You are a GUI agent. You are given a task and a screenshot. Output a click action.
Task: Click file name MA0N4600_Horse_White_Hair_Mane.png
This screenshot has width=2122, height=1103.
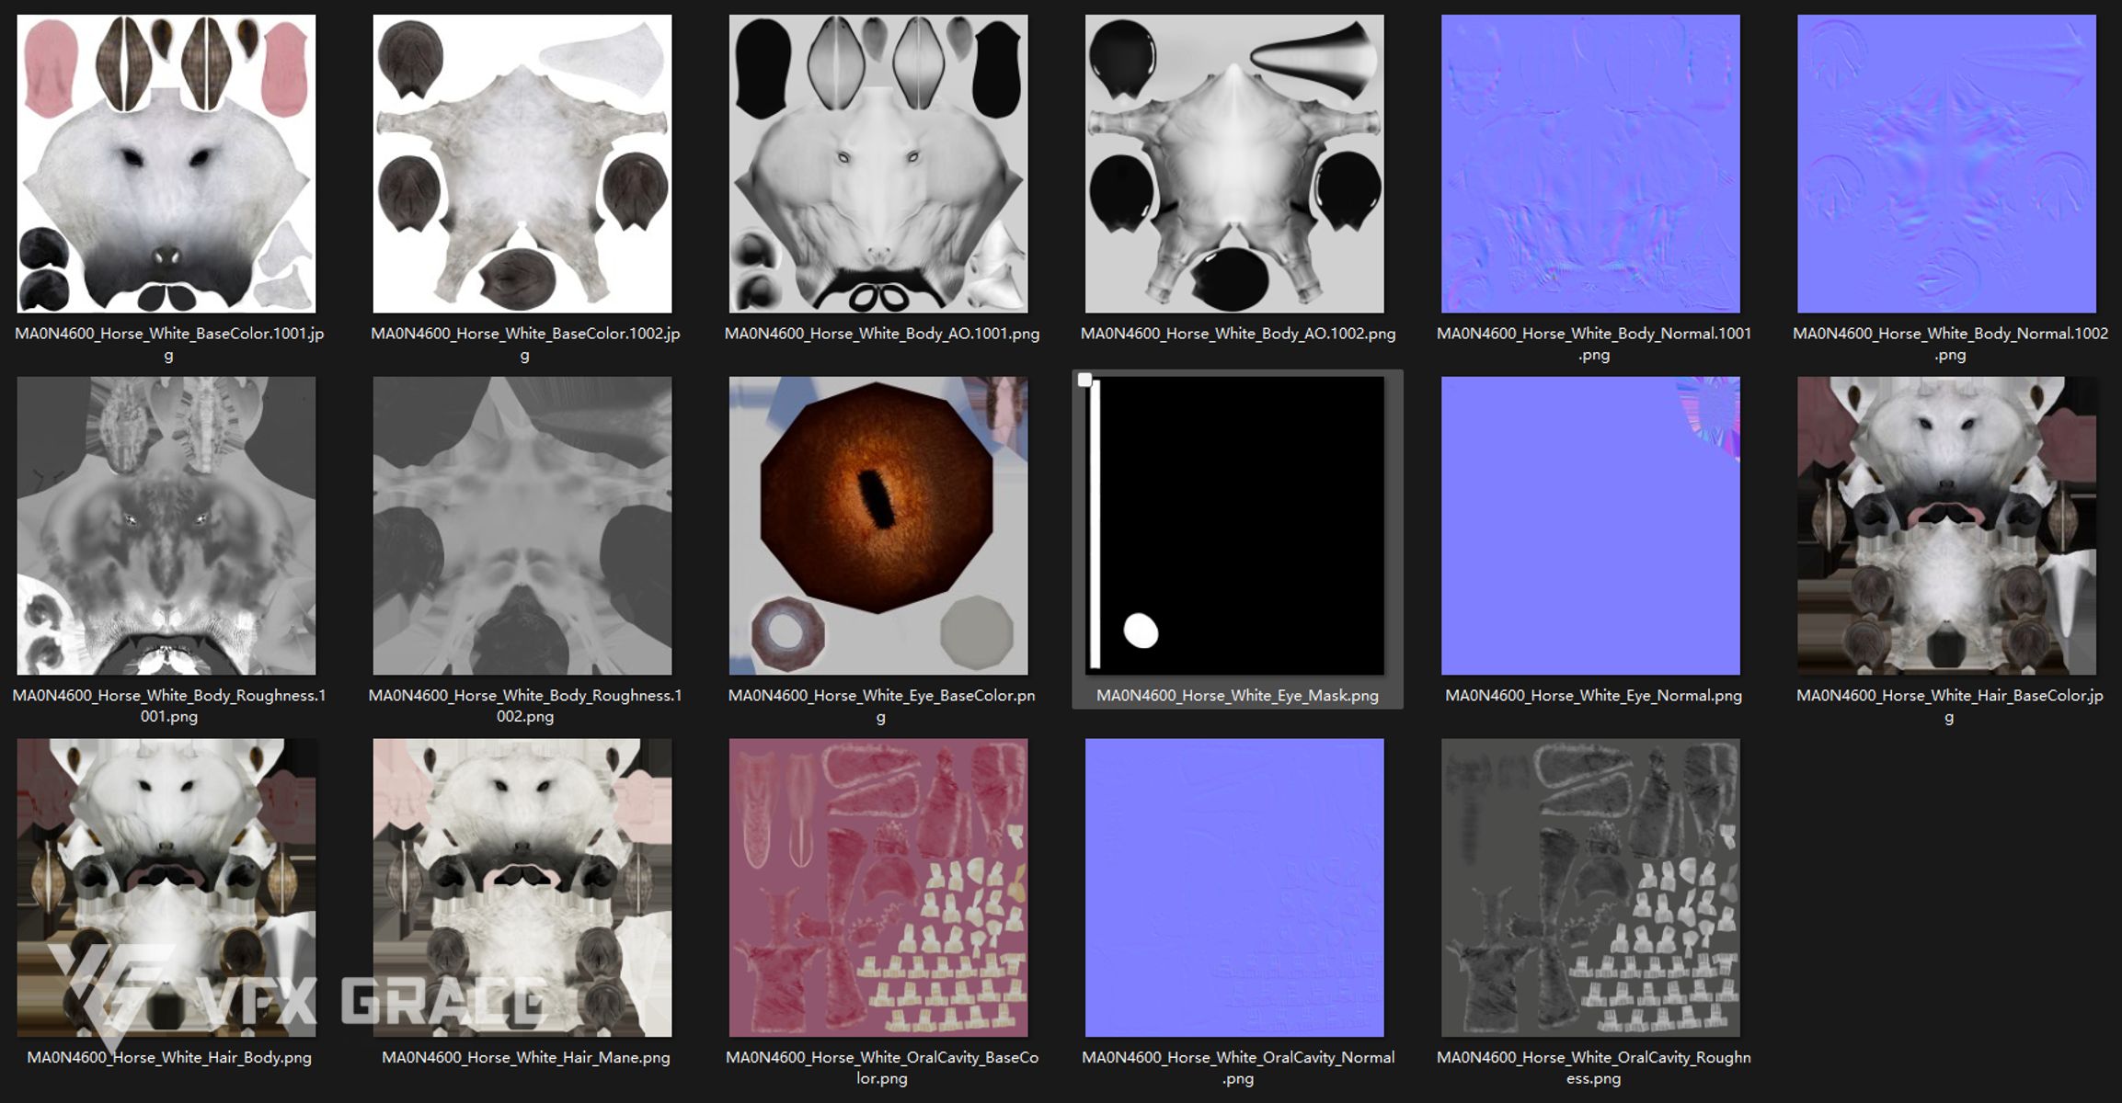point(525,1058)
